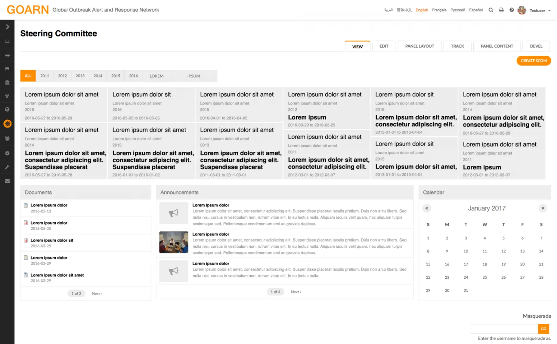Click the '1 of 2' documents pager
557x344 pixels.
(x=76, y=293)
